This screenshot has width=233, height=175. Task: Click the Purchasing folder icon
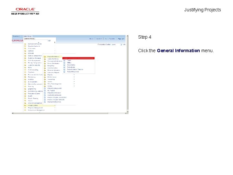(25, 77)
